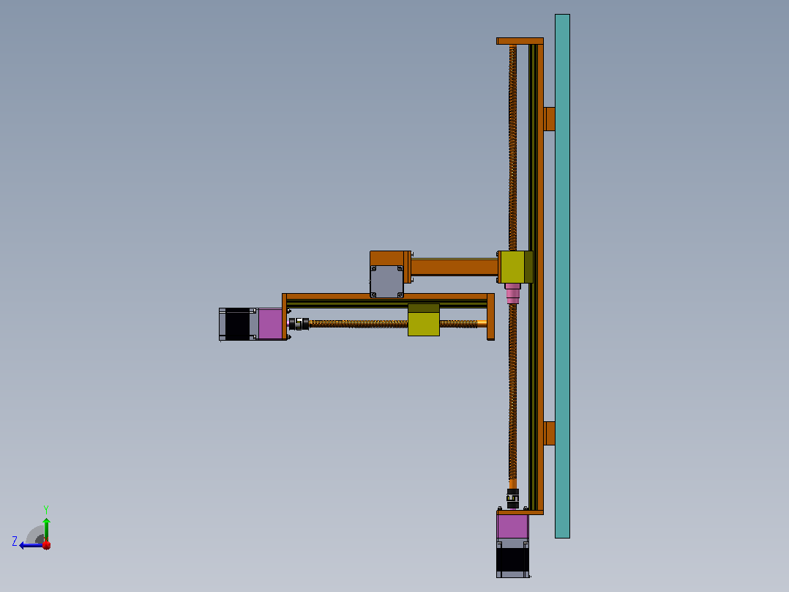Click the "Z" label on the triad
Viewport: 789px width, 592px height.
coord(15,541)
